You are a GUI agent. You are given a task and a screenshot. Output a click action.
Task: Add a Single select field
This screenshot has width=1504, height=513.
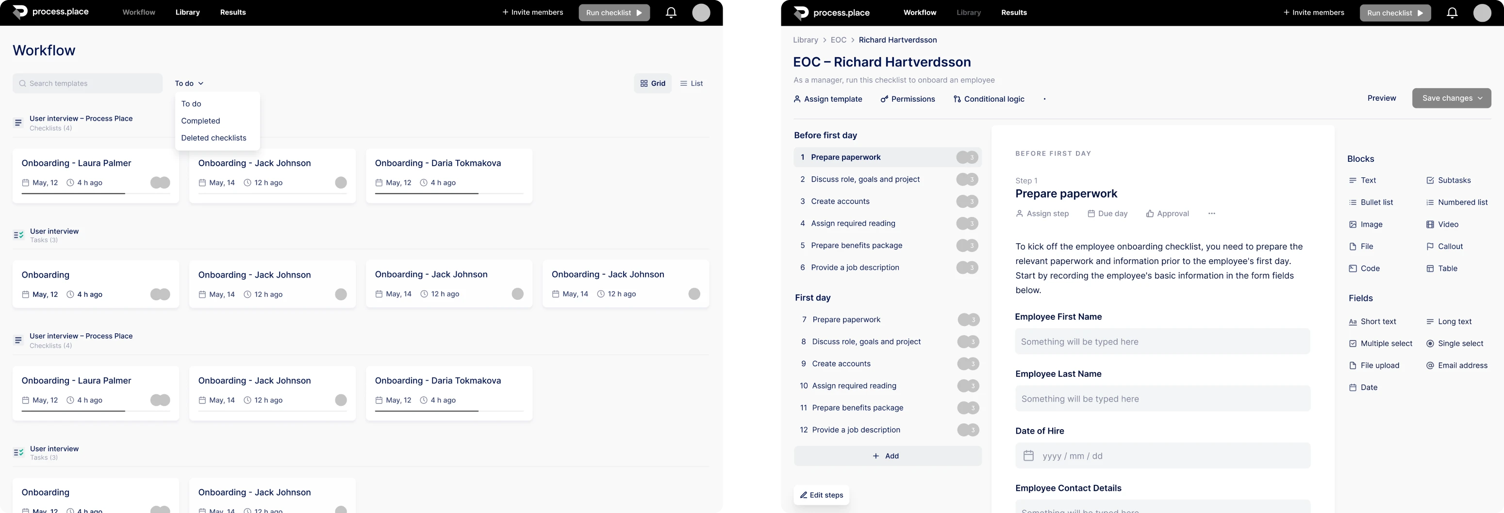(1454, 344)
